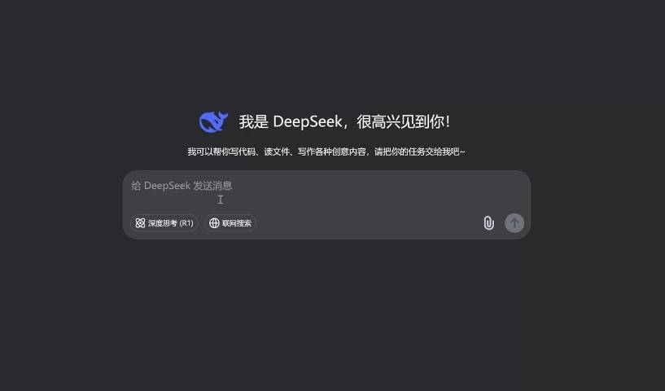The height and width of the screenshot is (391, 665).
Task: Click the 写作各种创意内容 phrase in the subtitle
Action: pyautogui.click(x=331, y=152)
